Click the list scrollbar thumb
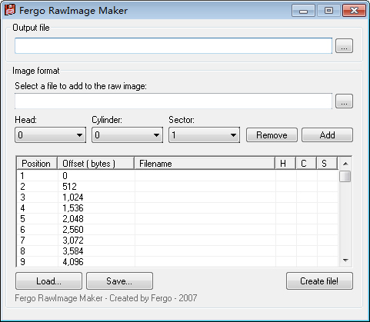Viewport: 370px width, 322px height. pos(345,177)
